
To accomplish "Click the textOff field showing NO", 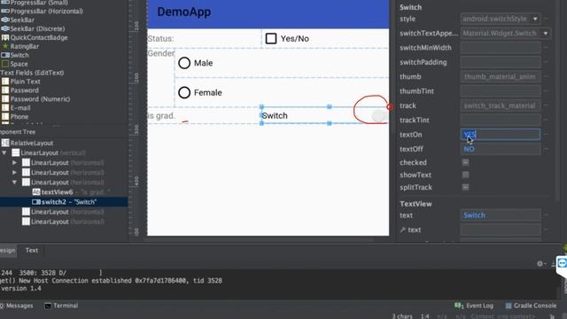I will (501, 149).
